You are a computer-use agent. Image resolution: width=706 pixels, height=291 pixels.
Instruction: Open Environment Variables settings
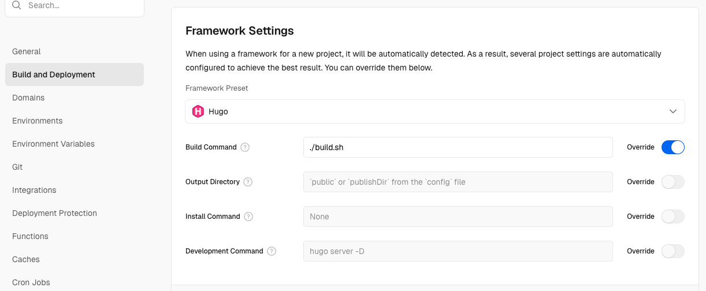pyautogui.click(x=53, y=144)
